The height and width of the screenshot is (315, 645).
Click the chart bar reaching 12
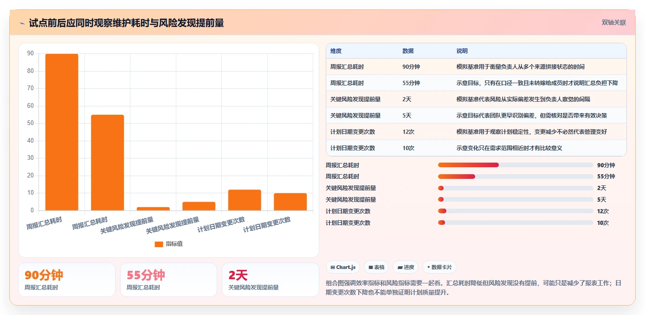(245, 200)
